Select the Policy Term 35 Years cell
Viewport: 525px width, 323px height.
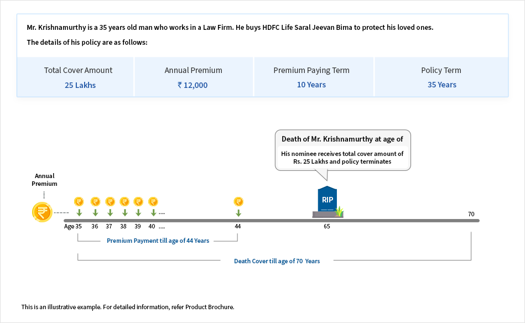pyautogui.click(x=441, y=77)
